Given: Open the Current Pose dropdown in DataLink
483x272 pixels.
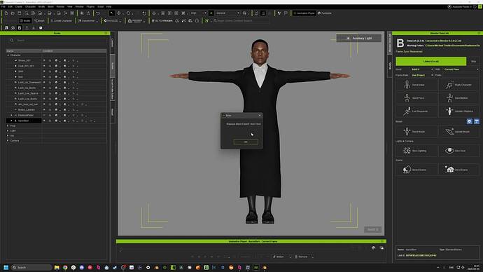Looking at the screenshot, I should (461, 69).
